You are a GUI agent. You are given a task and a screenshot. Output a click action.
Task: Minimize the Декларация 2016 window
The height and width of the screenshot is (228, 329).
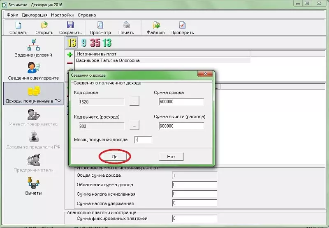click(298, 4)
